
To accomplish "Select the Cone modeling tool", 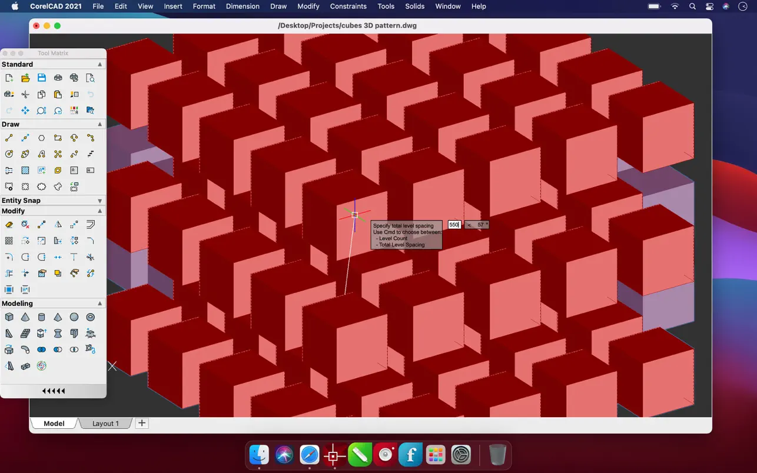I will point(25,317).
